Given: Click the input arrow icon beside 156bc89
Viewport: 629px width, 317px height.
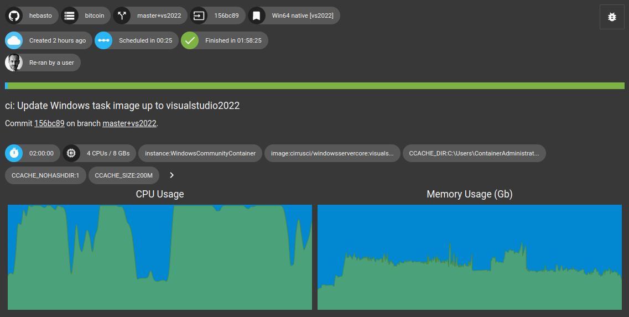Looking at the screenshot, I should click(x=199, y=15).
